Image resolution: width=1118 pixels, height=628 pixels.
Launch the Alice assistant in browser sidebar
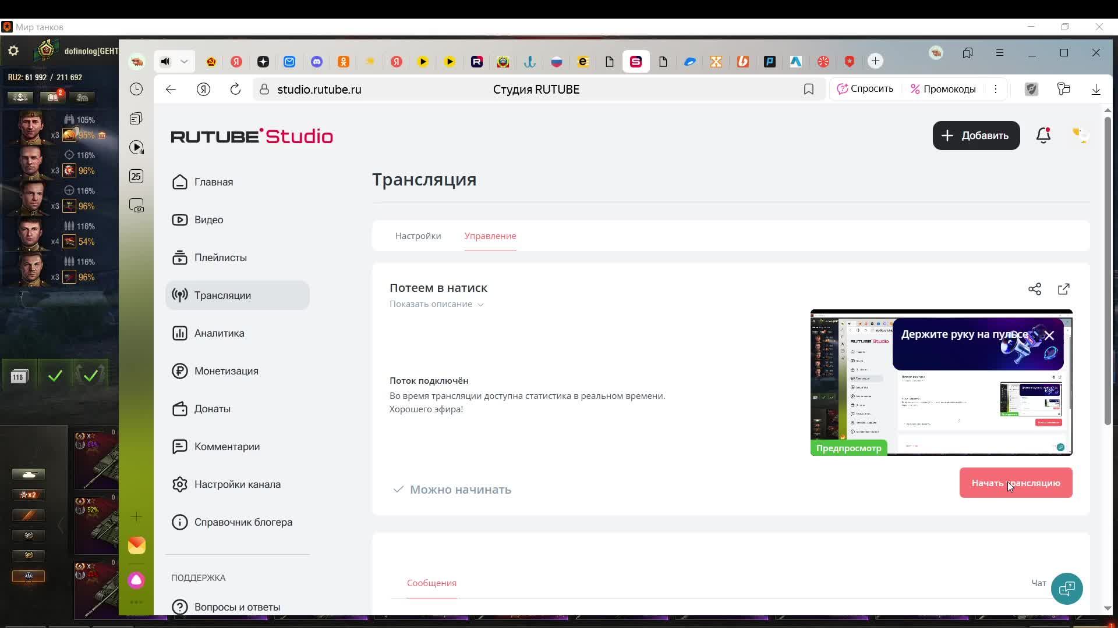136,580
